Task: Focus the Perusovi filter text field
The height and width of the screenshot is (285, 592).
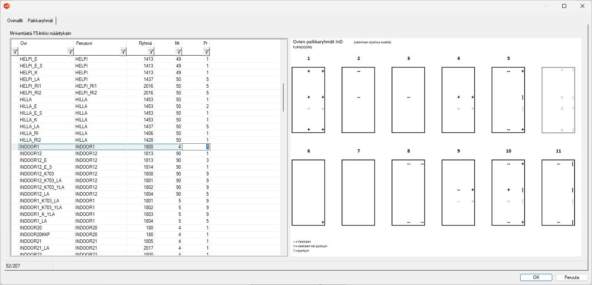Action: point(97,52)
